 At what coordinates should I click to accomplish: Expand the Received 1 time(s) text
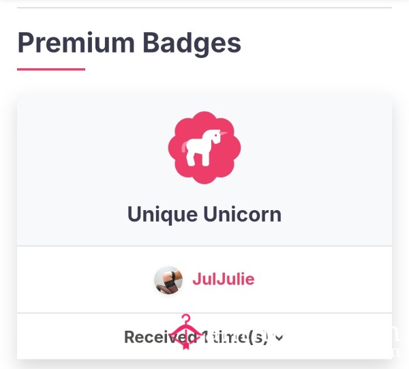196,337
